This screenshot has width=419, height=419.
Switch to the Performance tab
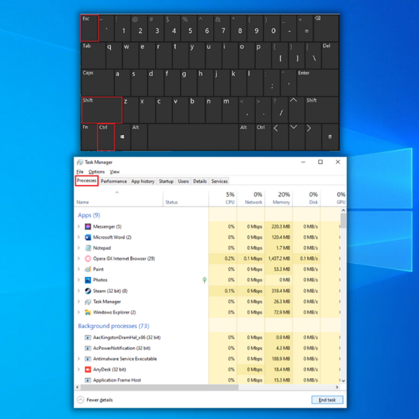[x=114, y=181]
